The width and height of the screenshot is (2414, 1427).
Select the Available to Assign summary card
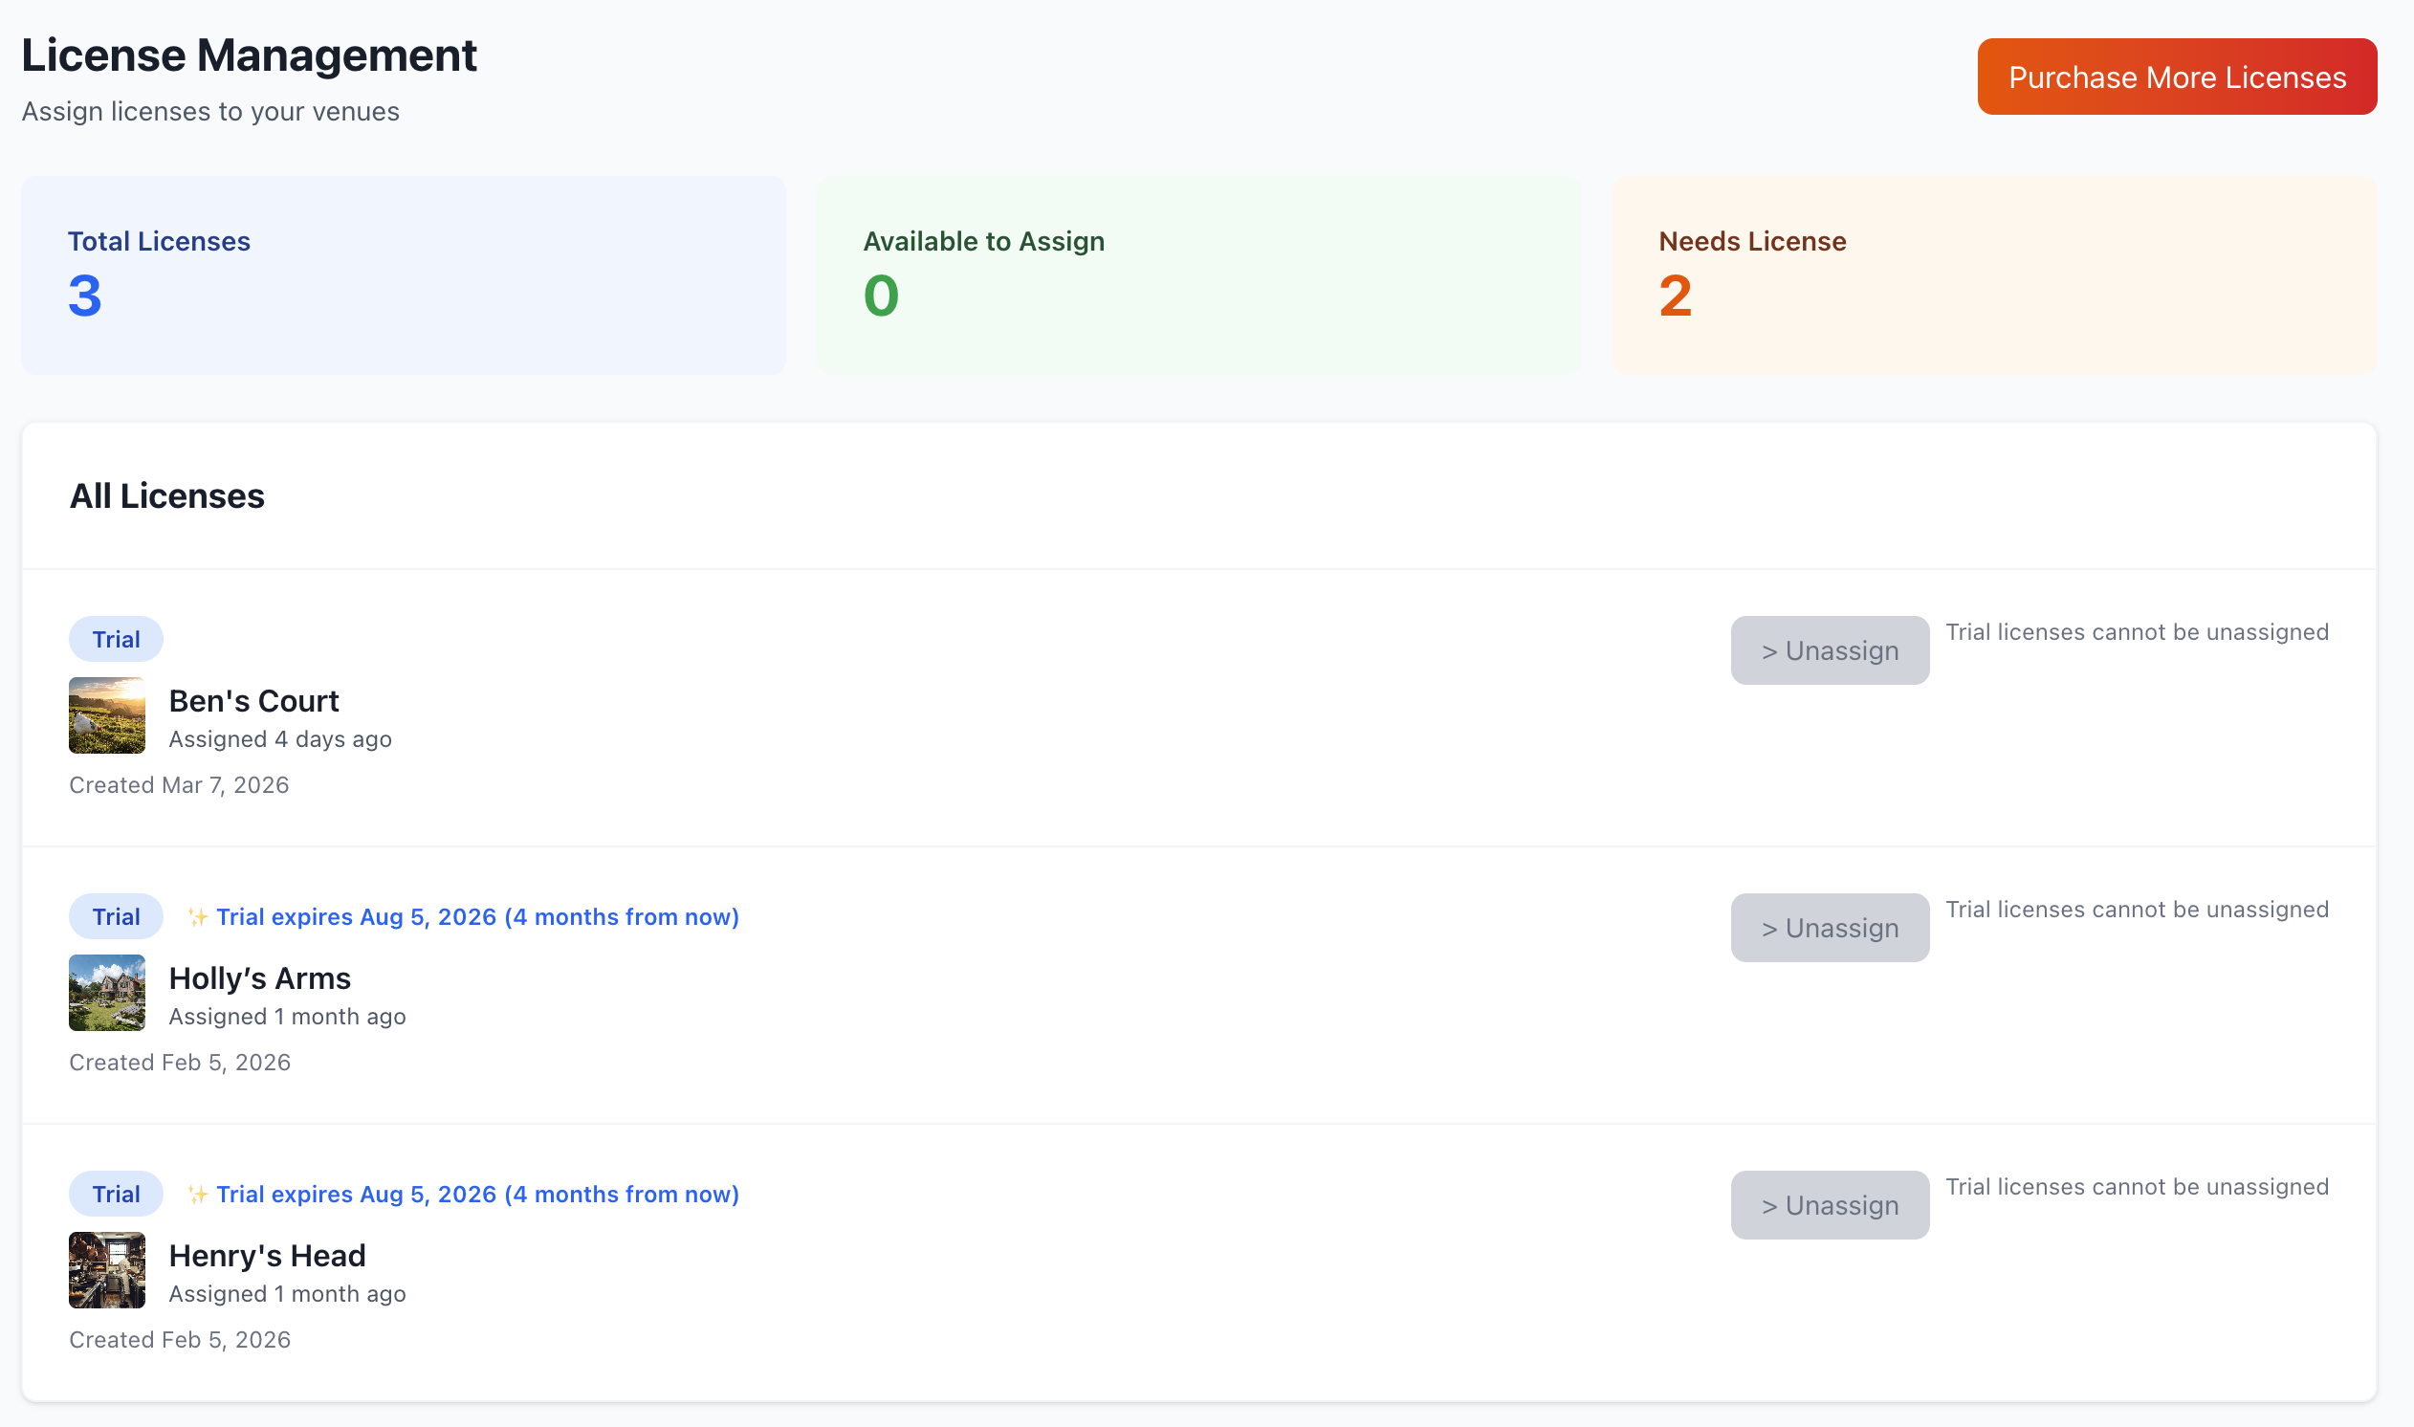tap(1196, 276)
